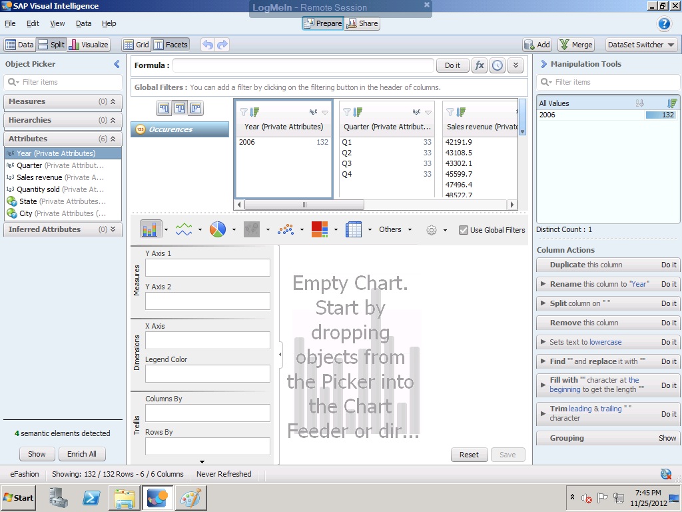The width and height of the screenshot is (682, 512).
Task: Click the 2006 occurrence bar in All Values
Action: pos(660,115)
